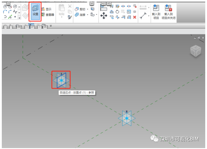Open the quick access toolbar customize arrow
This screenshot has height=149, width=207.
pos(51,26)
